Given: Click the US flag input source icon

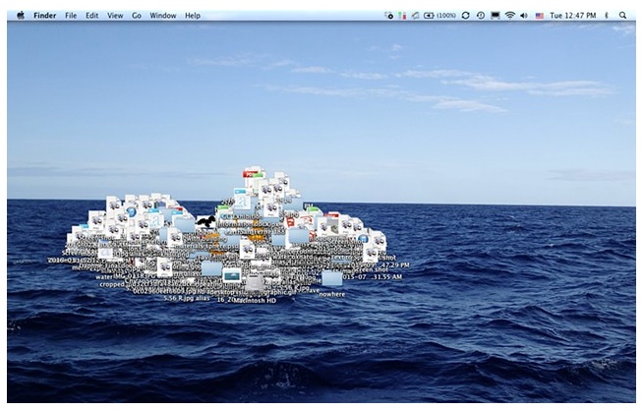Looking at the screenshot, I should pyautogui.click(x=539, y=16).
